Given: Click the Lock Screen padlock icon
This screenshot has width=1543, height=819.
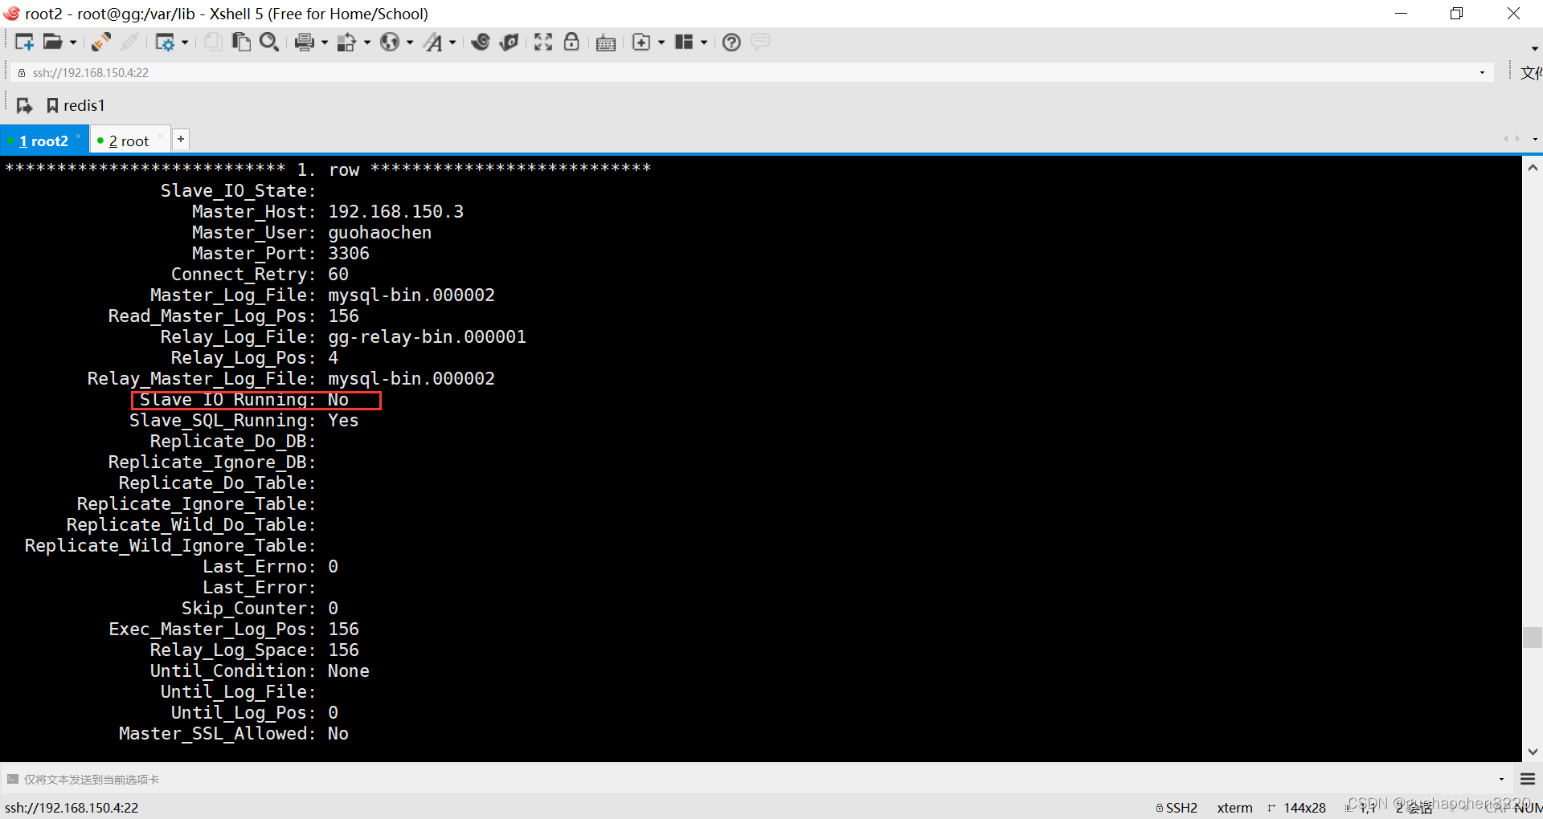Looking at the screenshot, I should click(571, 42).
